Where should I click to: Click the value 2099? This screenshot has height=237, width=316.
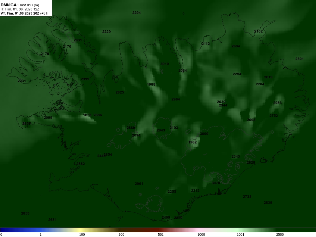coord(48,118)
